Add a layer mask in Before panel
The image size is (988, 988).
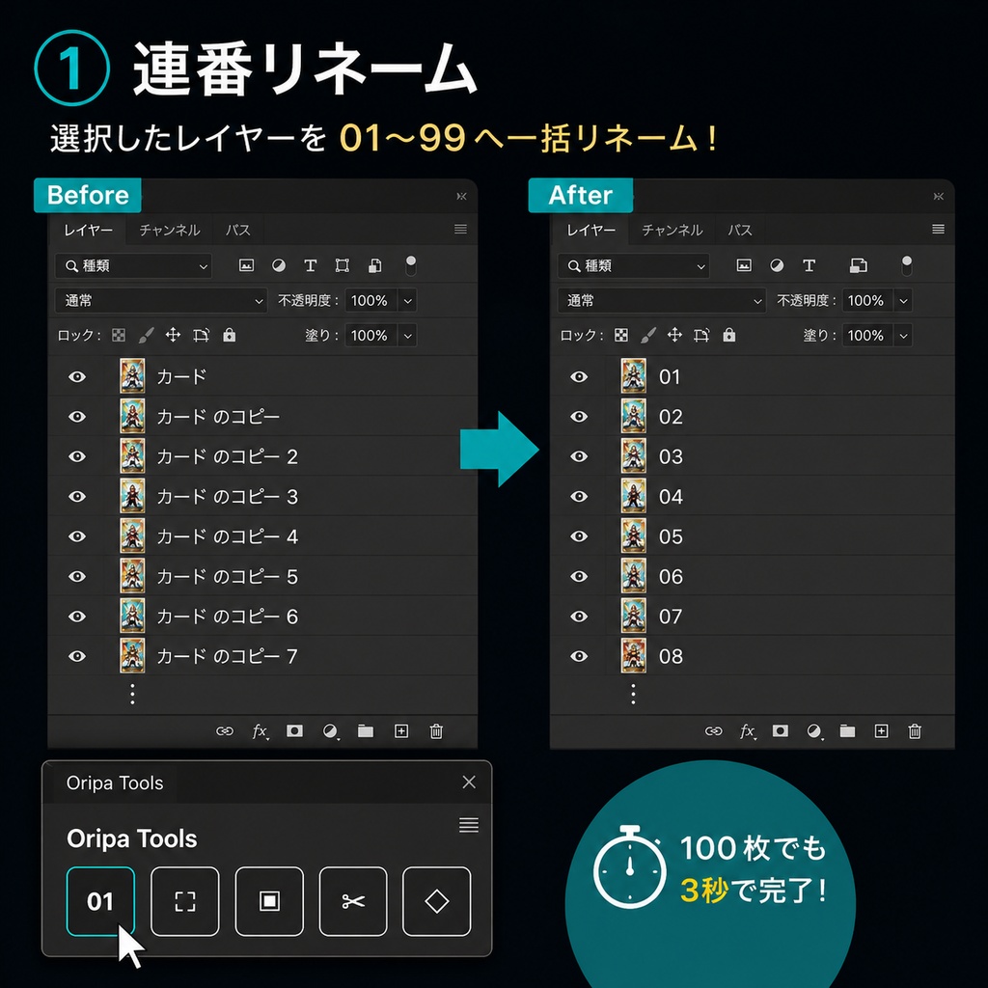click(294, 731)
